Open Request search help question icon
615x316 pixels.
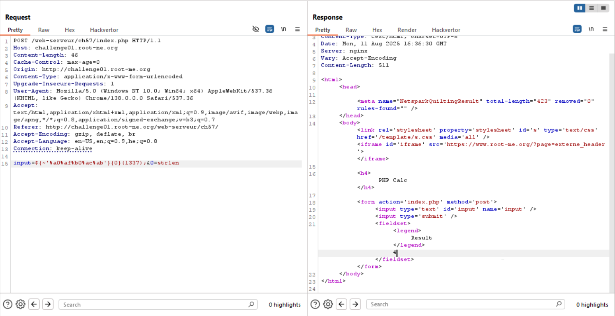[7, 304]
